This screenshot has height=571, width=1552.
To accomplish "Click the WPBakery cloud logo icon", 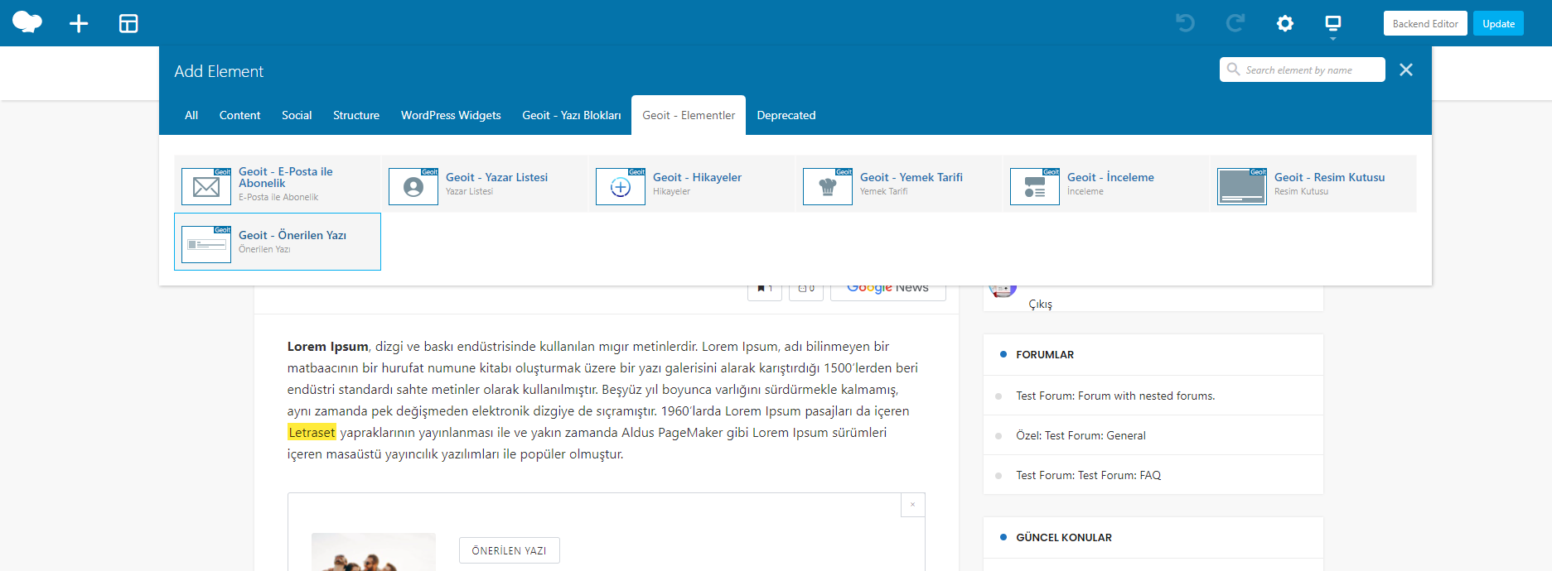I will (27, 22).
